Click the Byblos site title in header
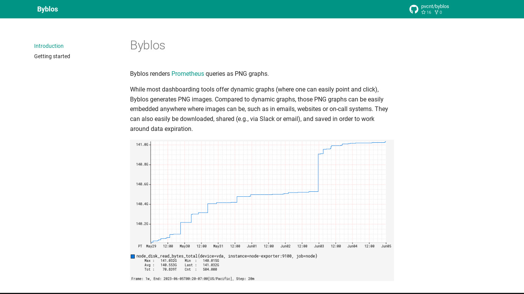 [x=48, y=9]
